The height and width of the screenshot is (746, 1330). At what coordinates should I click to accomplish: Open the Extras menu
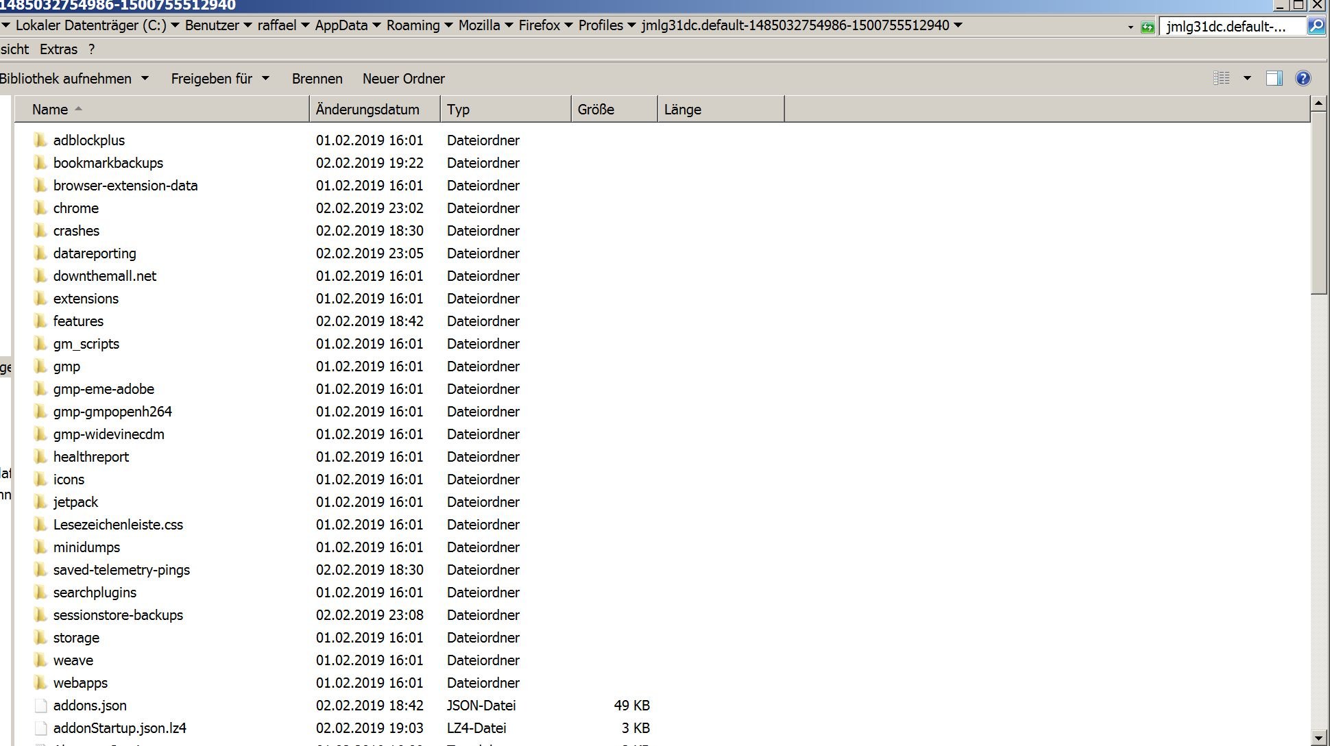[x=58, y=49]
